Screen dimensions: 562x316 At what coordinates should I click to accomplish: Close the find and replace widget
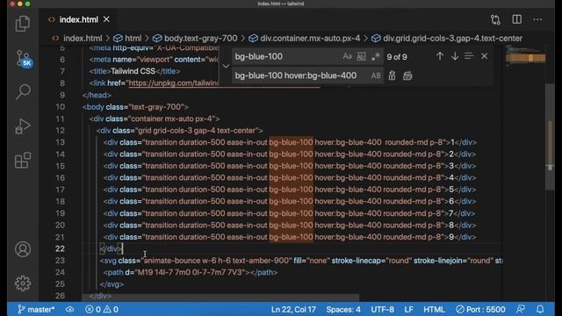point(484,56)
